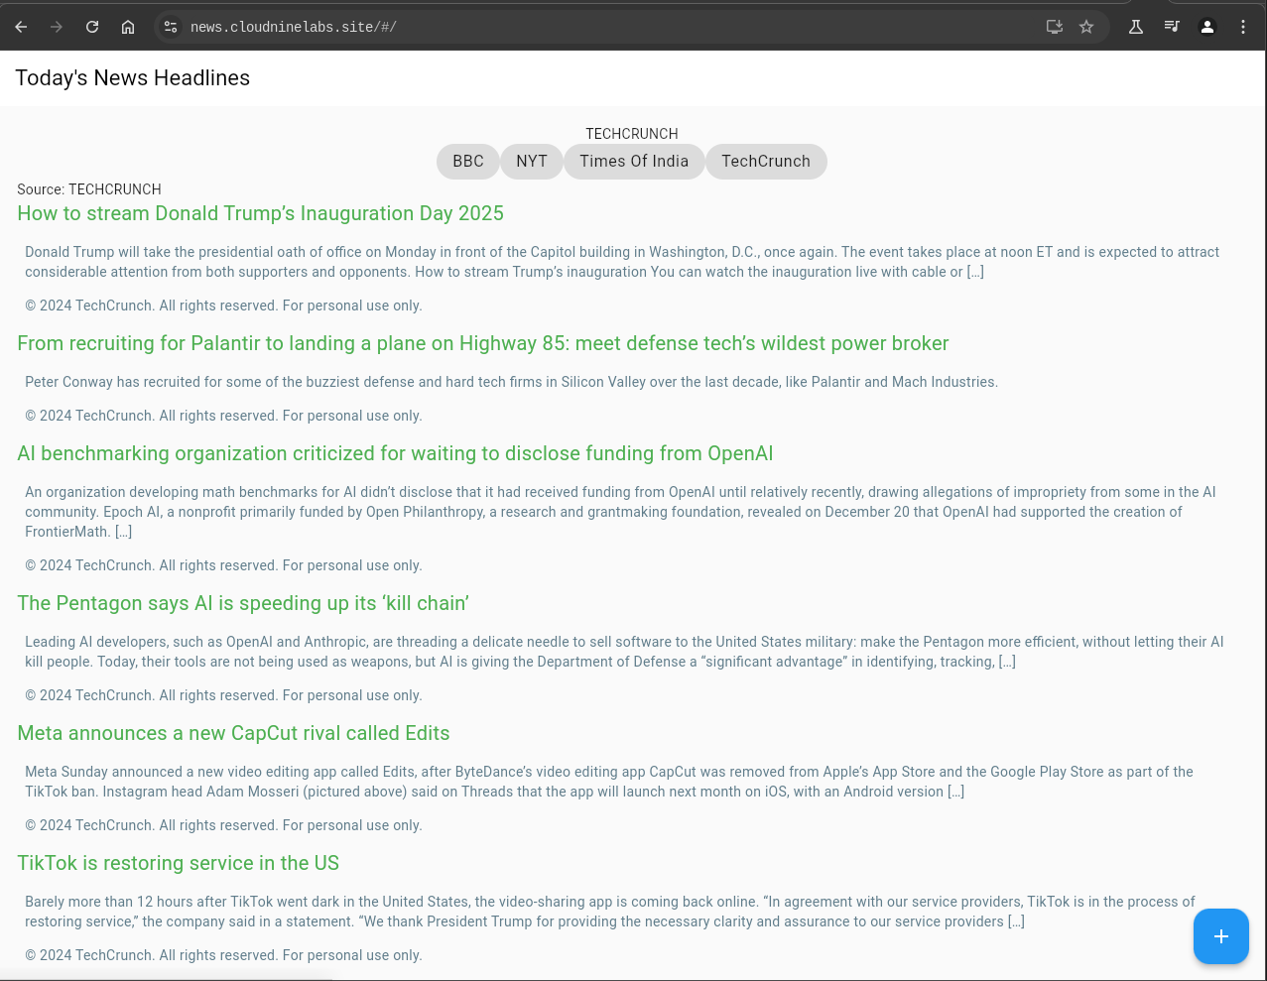Click the Meta Sunday announcement summary

pos(609,782)
